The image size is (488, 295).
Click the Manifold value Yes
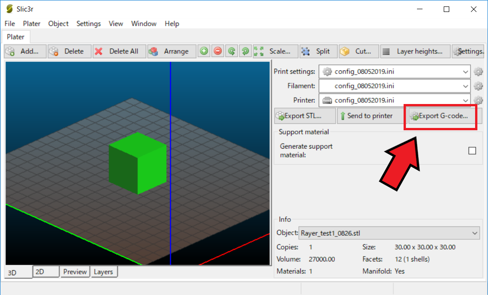coord(399,272)
